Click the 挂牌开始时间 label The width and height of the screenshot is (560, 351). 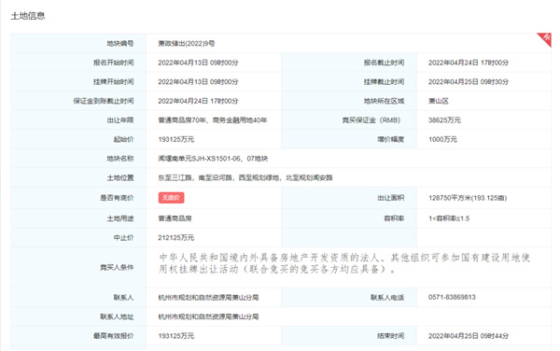coord(114,82)
